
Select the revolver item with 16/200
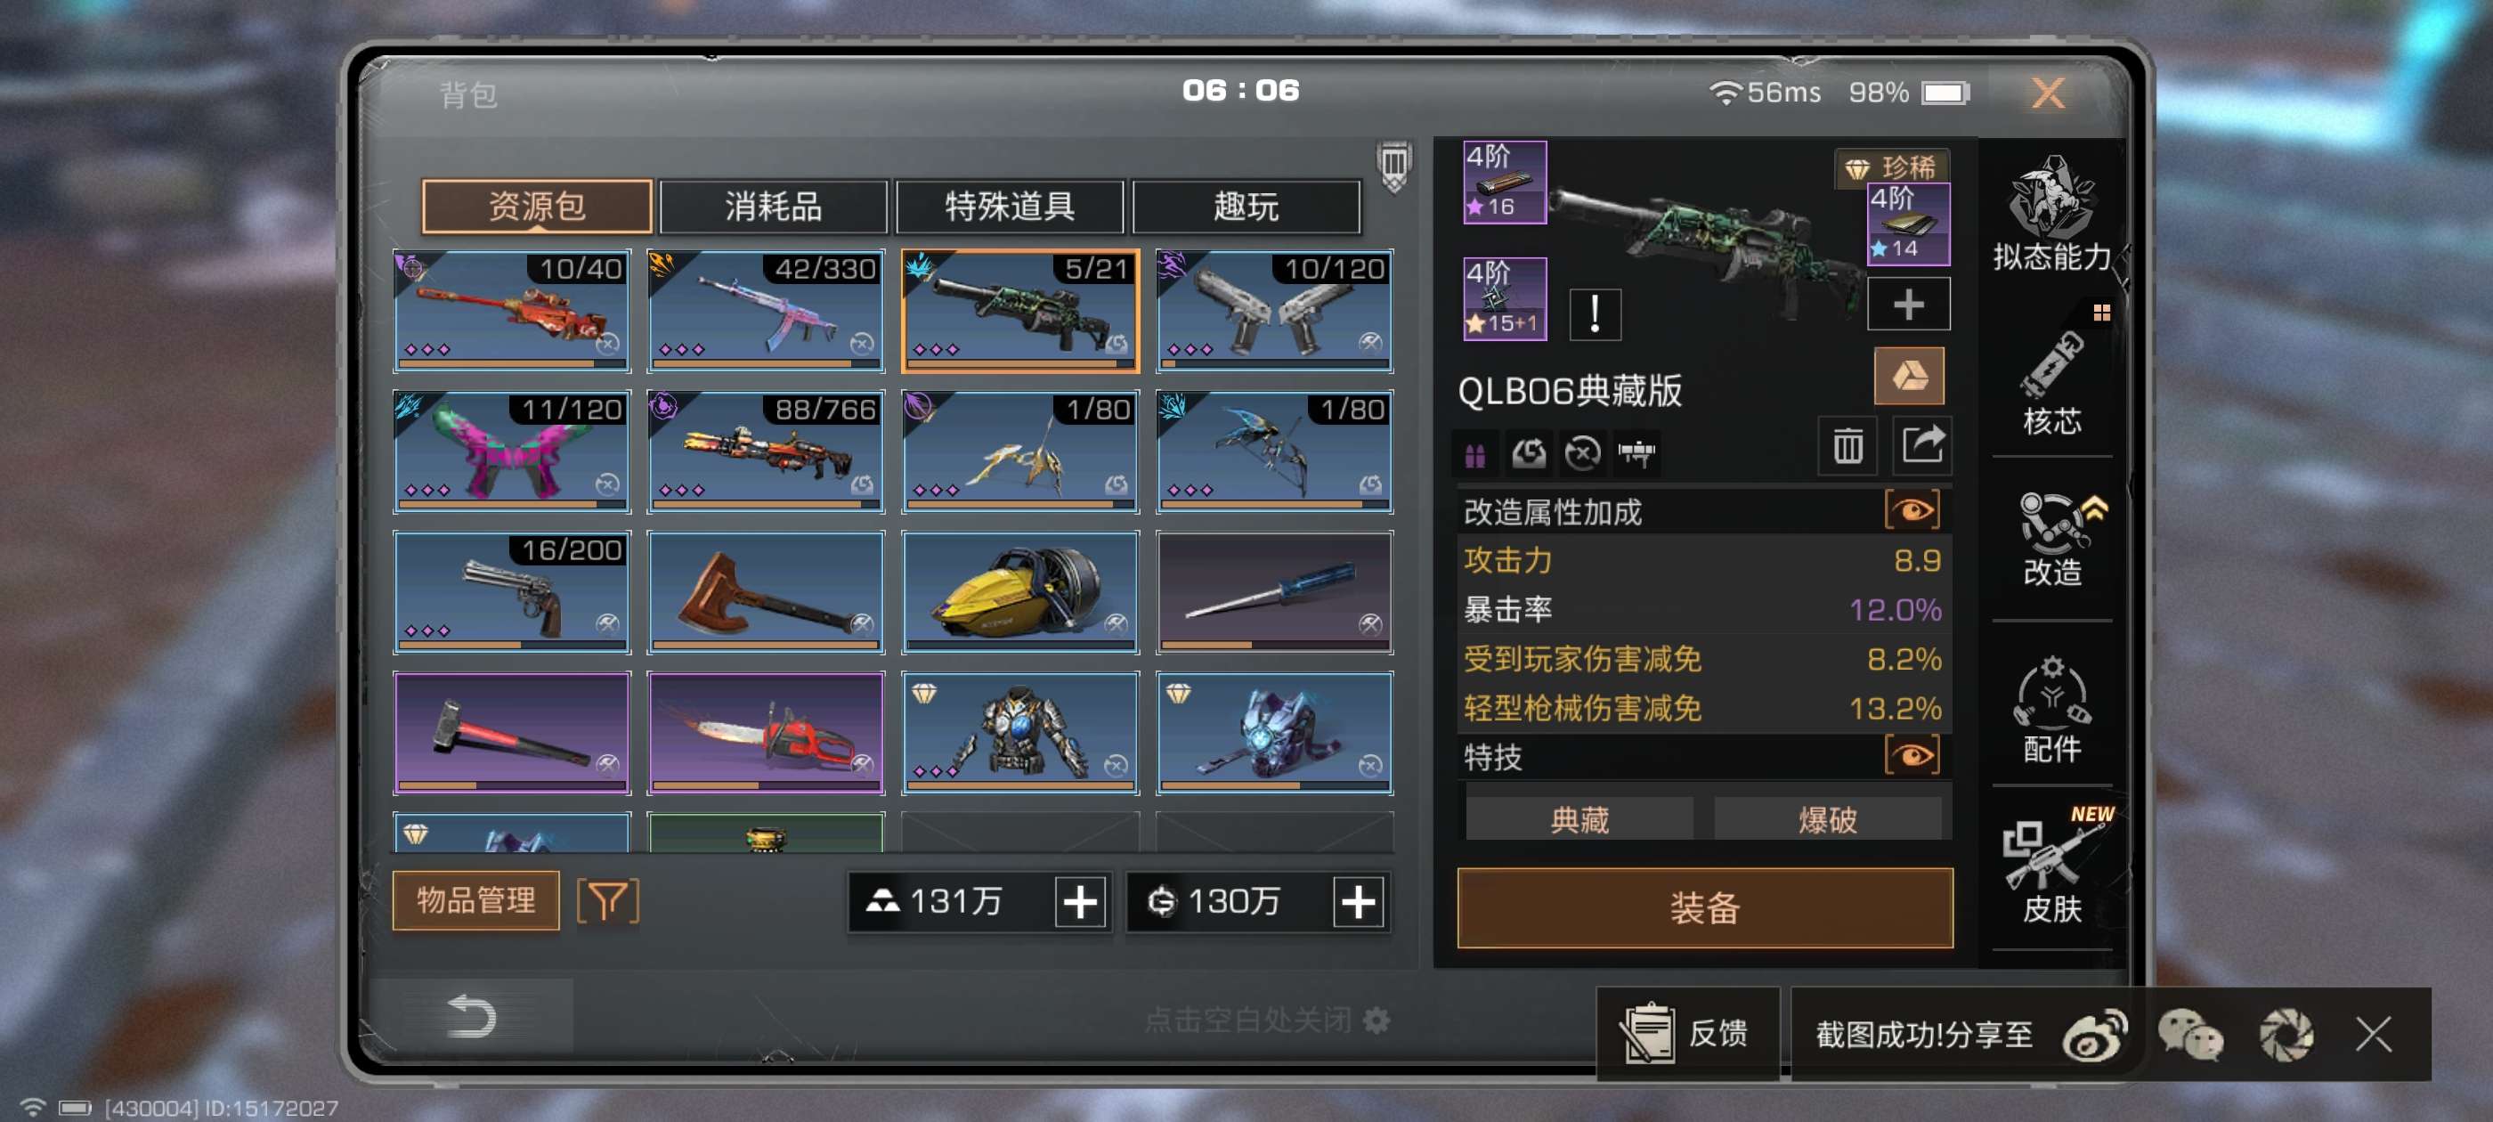point(511,591)
